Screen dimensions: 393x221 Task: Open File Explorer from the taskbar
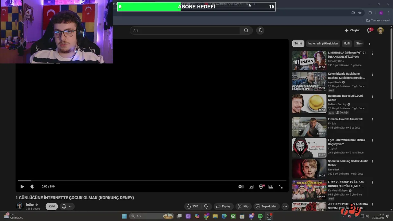click(x=215, y=216)
